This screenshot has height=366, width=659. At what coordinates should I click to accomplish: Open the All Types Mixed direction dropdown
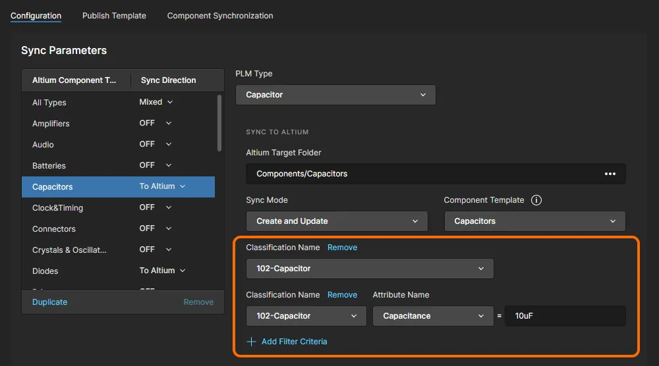(156, 102)
